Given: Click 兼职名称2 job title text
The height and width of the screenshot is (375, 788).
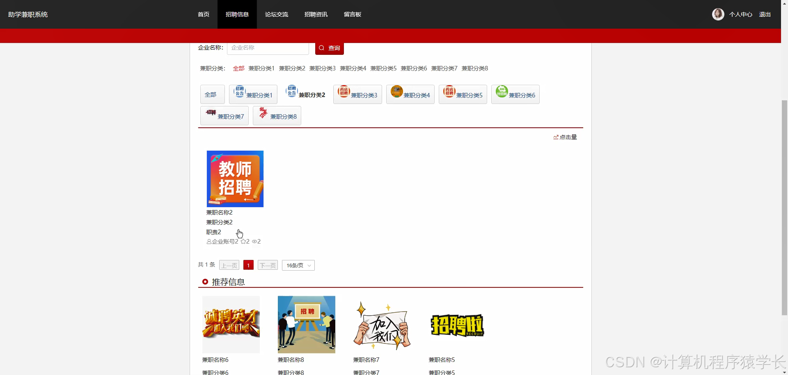Looking at the screenshot, I should click(x=219, y=212).
